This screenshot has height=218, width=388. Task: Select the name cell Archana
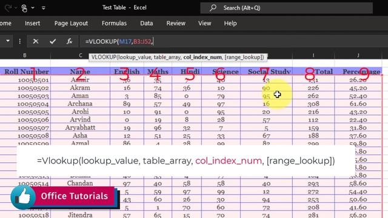(80, 104)
